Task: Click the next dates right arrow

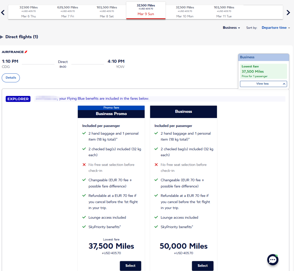Action: (288, 12)
